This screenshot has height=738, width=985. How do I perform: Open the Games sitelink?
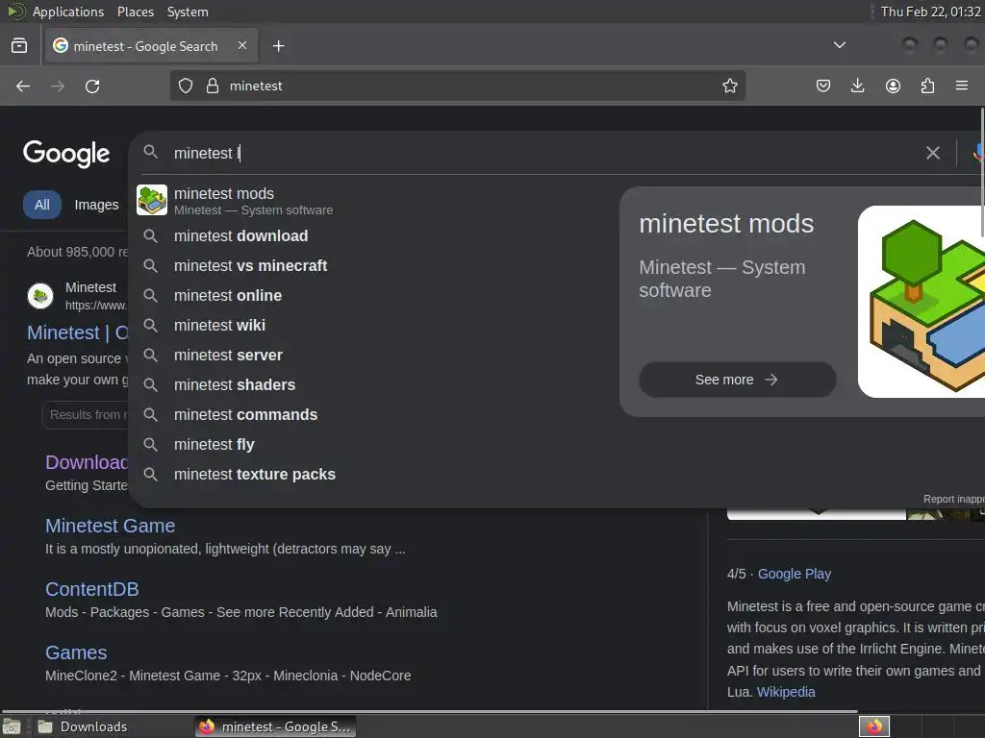tap(76, 652)
